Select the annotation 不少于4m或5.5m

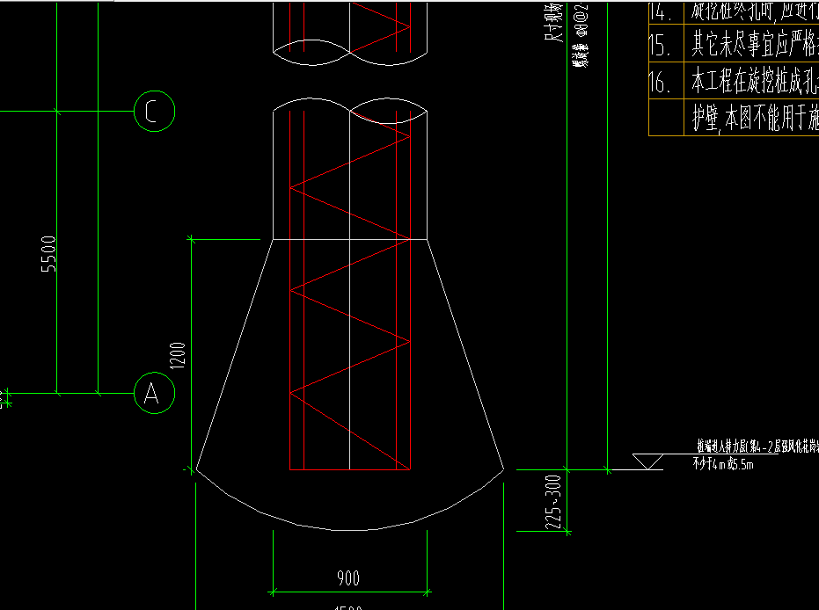tap(723, 464)
